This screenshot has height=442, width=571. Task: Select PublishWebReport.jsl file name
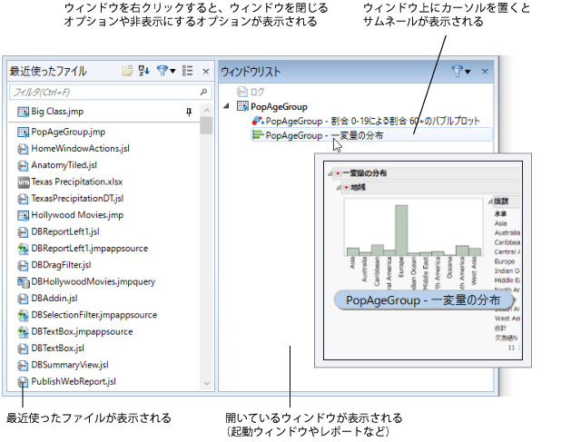tap(74, 381)
